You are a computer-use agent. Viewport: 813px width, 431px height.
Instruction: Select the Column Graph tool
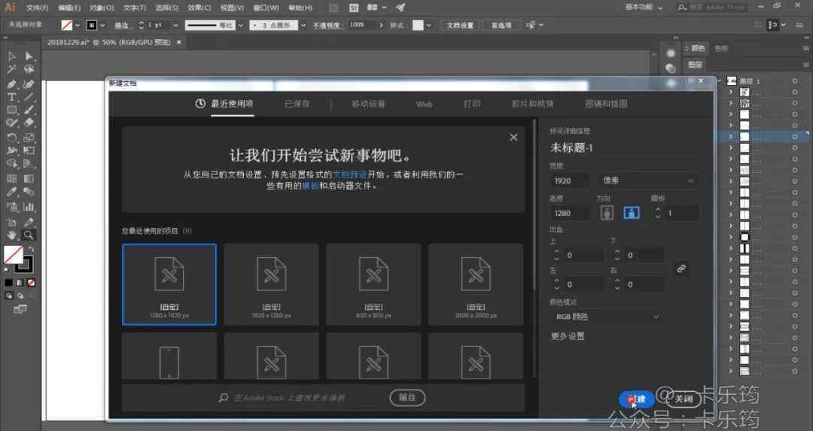(x=29, y=207)
